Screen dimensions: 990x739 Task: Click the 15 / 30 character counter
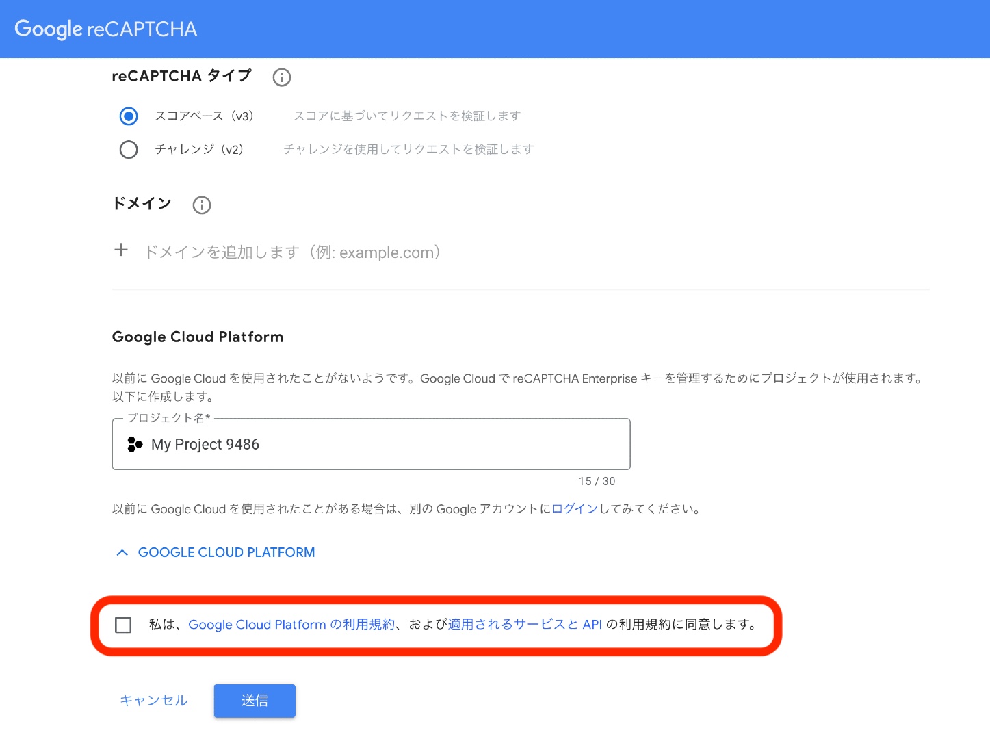click(x=597, y=482)
